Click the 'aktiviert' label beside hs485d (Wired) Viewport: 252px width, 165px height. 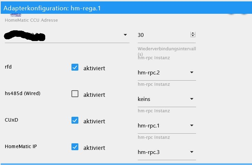tap(94, 95)
